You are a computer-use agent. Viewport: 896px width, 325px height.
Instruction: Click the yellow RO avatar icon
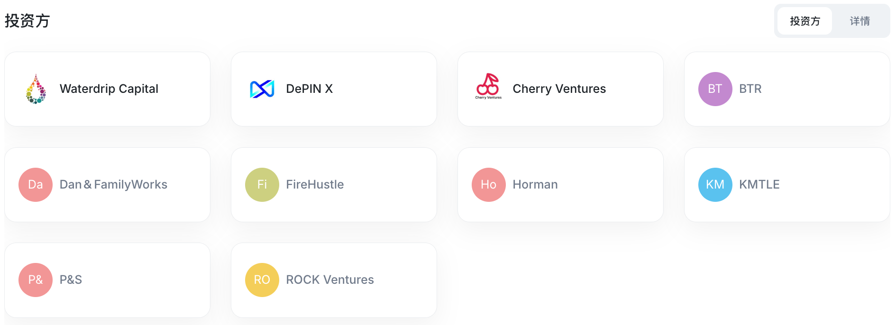point(262,280)
